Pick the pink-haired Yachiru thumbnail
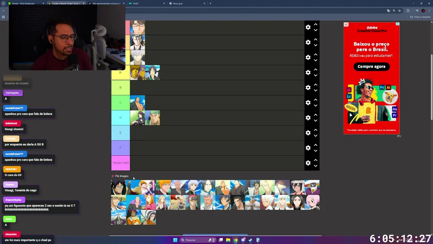The height and width of the screenshot is (244, 433). [312, 202]
